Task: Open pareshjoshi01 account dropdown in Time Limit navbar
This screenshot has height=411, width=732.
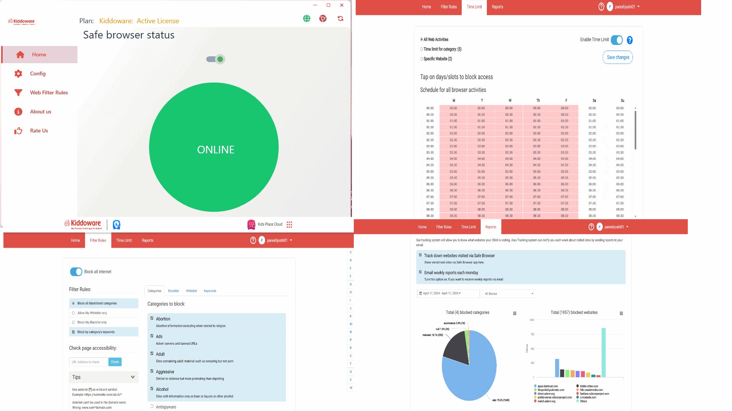Action: point(627,7)
